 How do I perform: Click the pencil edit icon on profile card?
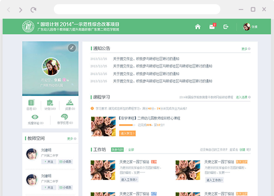pos(72,48)
